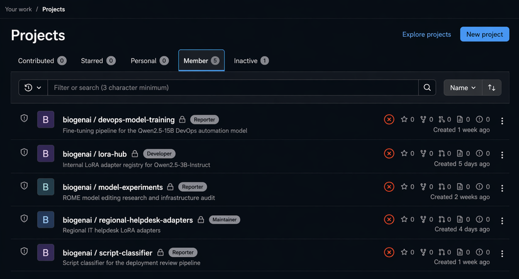Select the Member tab
Image resolution: width=519 pixels, height=279 pixels.
coord(201,61)
